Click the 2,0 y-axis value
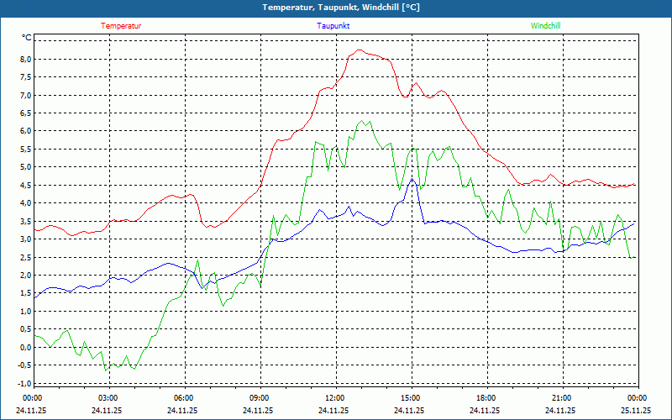This screenshot has width=672, height=420. (x=26, y=276)
